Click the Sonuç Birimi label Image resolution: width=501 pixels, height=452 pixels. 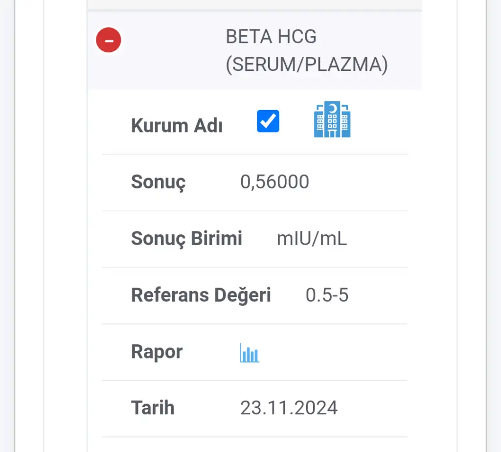(186, 239)
